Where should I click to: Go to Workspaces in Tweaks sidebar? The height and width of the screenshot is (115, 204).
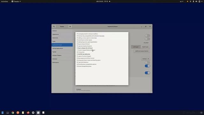pyautogui.click(x=62, y=63)
